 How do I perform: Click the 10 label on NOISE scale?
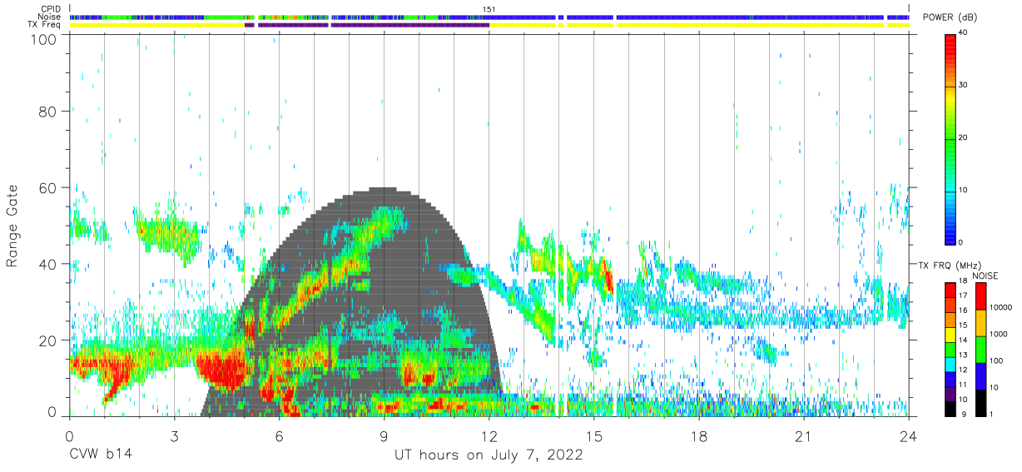[x=995, y=388]
